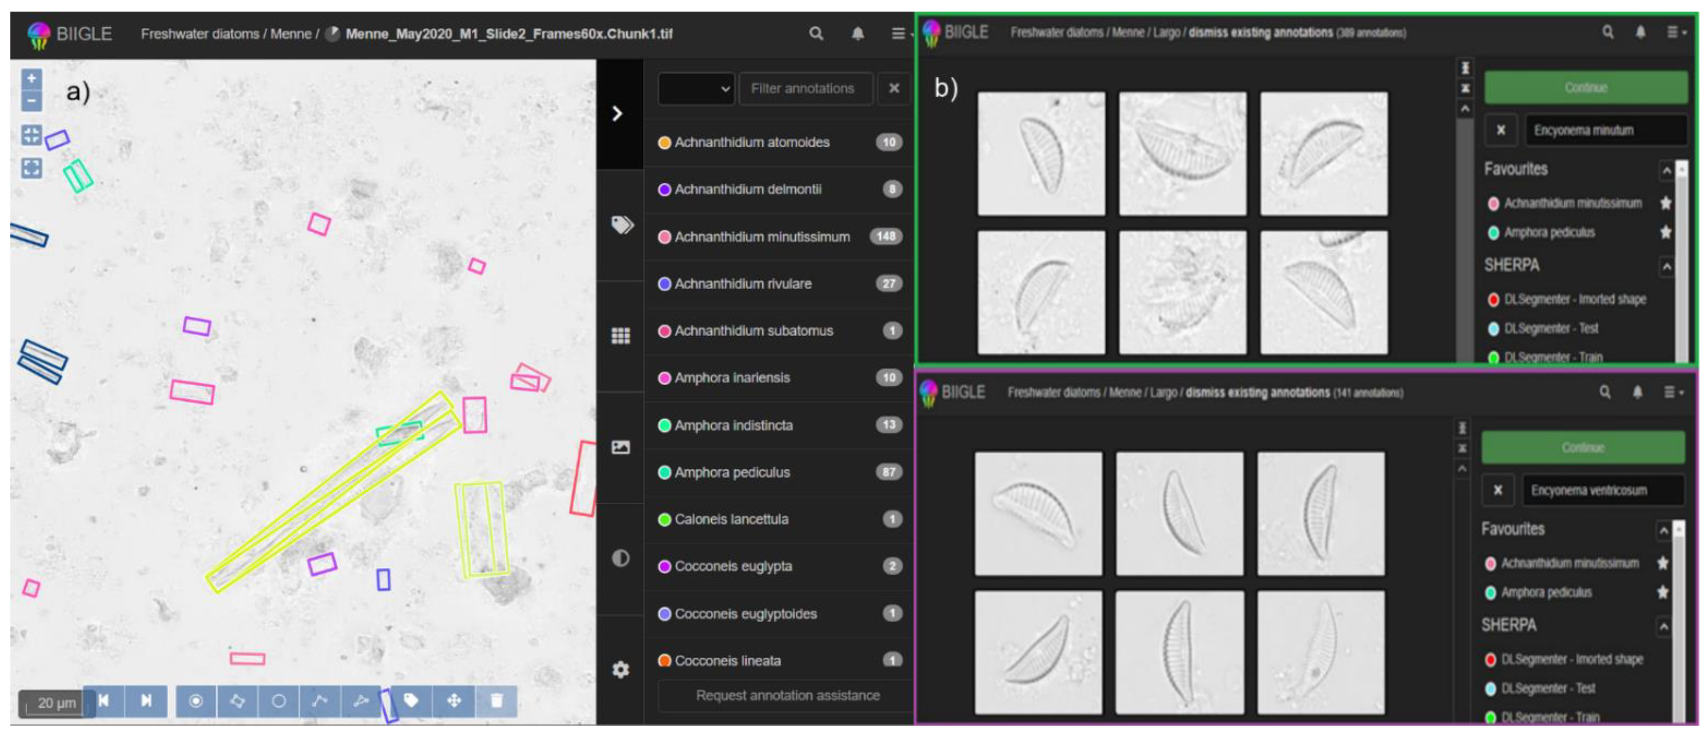
Task: Select the line string annotation tool
Action: point(320,701)
